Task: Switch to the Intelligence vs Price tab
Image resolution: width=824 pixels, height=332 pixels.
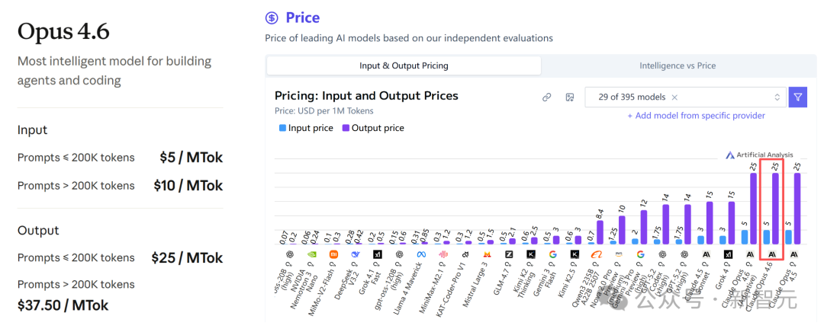Action: (x=677, y=65)
